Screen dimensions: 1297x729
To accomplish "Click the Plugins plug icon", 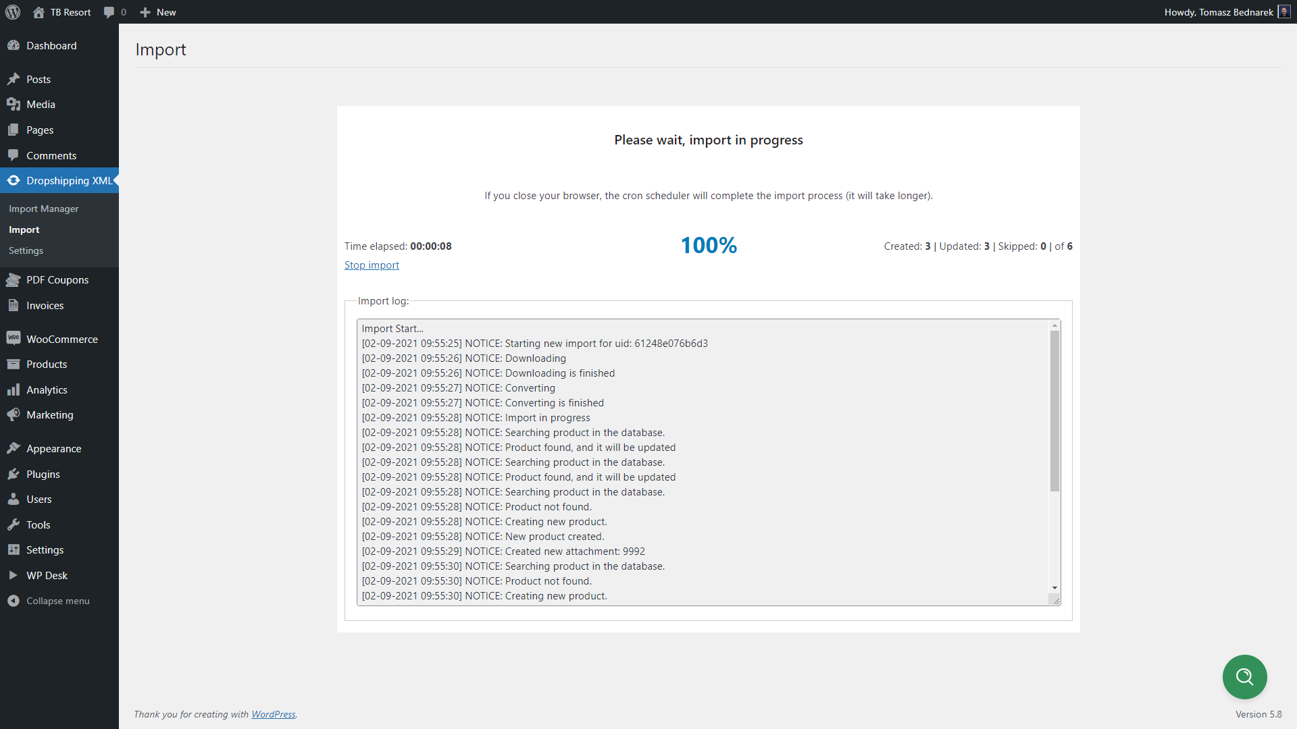I will pyautogui.click(x=14, y=474).
